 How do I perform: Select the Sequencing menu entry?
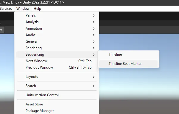(x=57, y=54)
